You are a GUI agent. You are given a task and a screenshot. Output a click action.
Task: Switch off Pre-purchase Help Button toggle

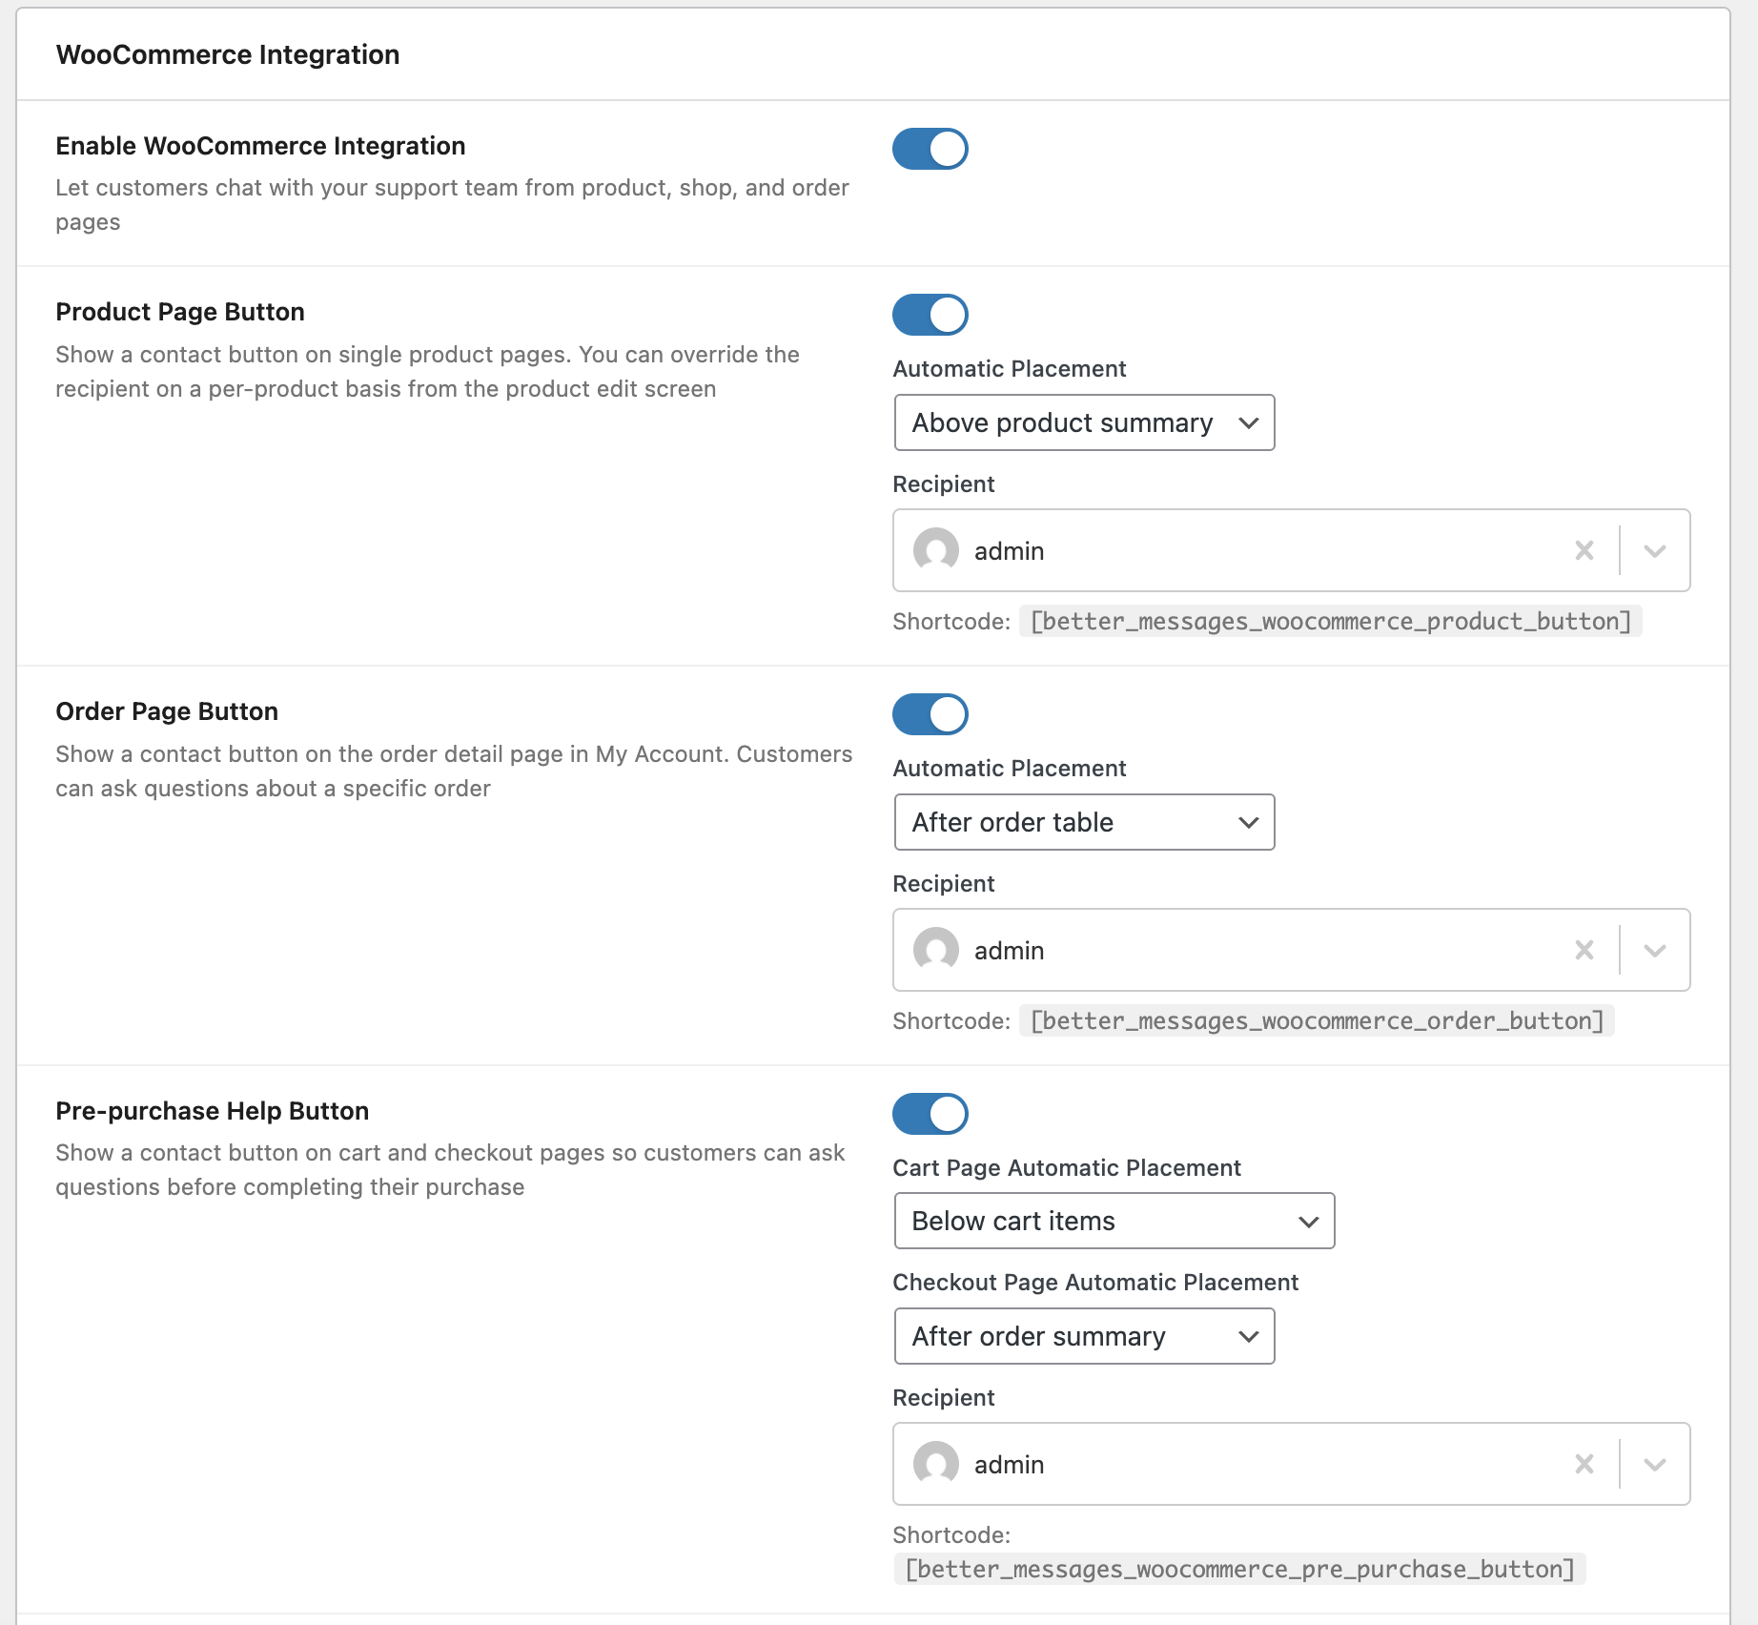930,1114
